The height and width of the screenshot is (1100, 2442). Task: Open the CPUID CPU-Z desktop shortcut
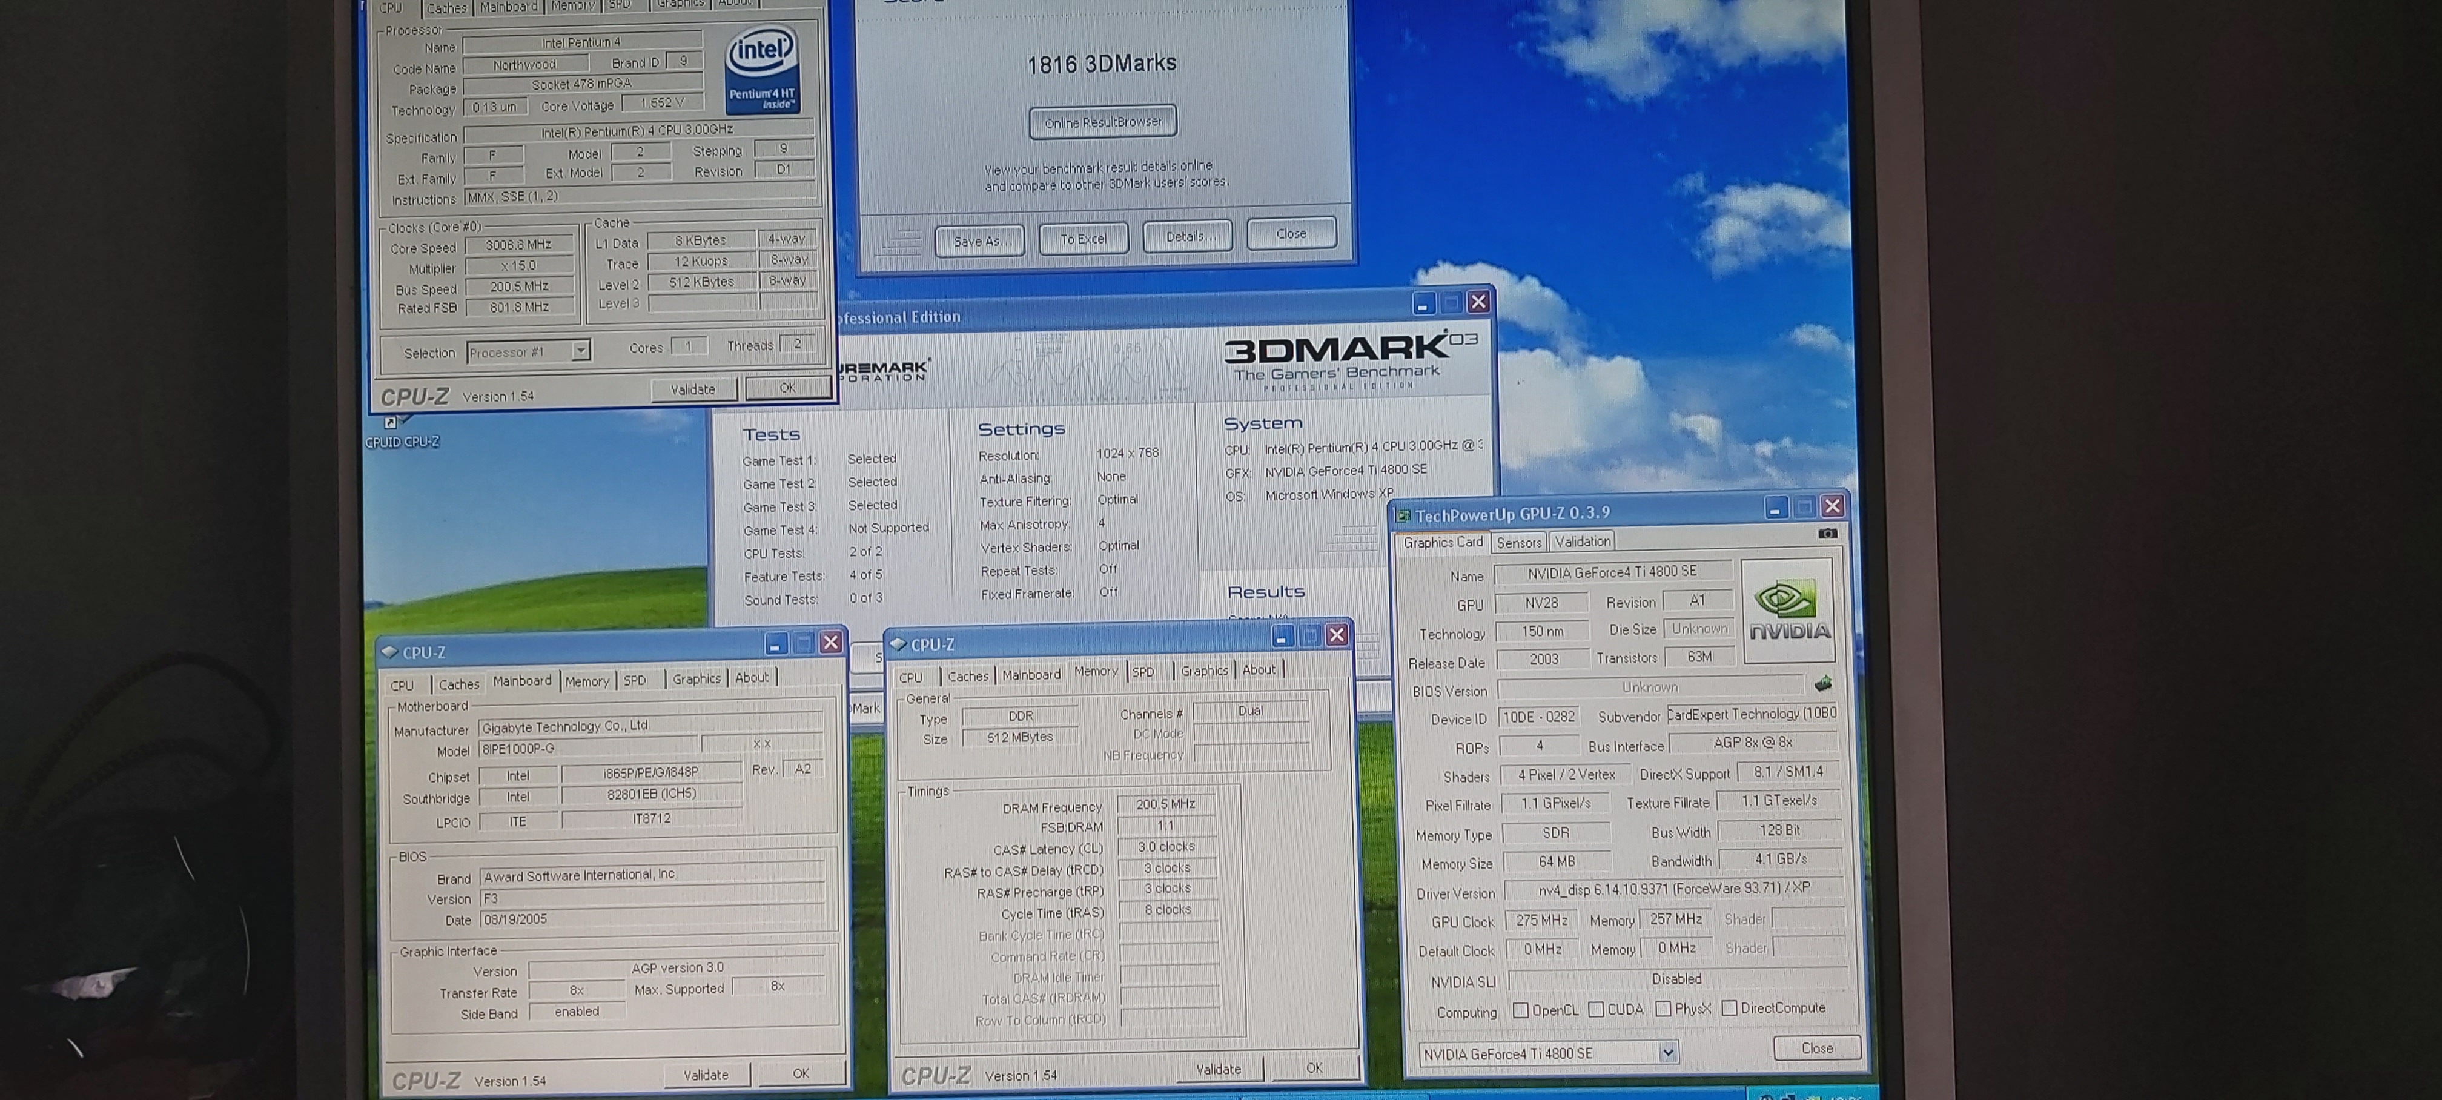coord(402,431)
